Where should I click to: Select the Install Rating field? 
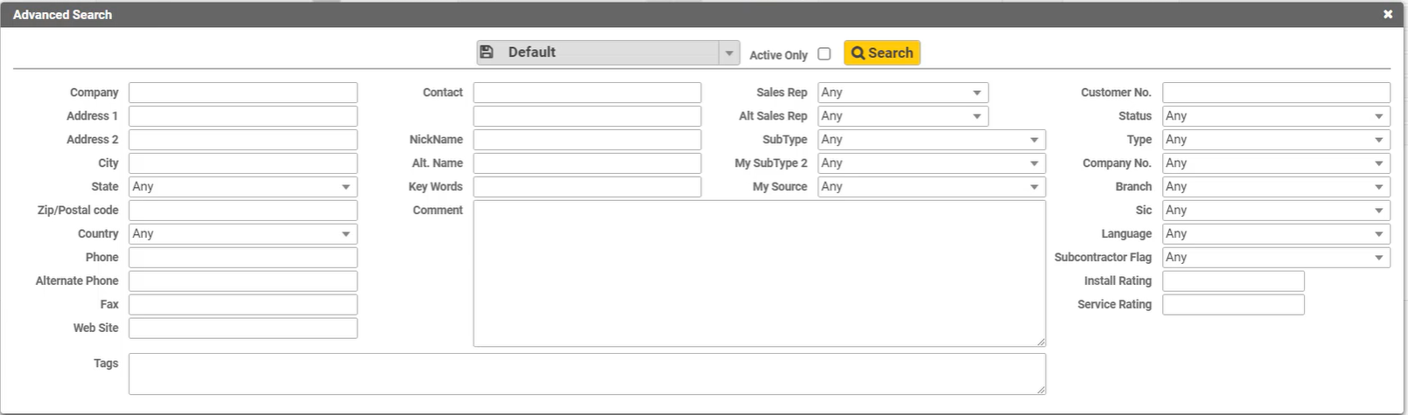click(x=1232, y=281)
